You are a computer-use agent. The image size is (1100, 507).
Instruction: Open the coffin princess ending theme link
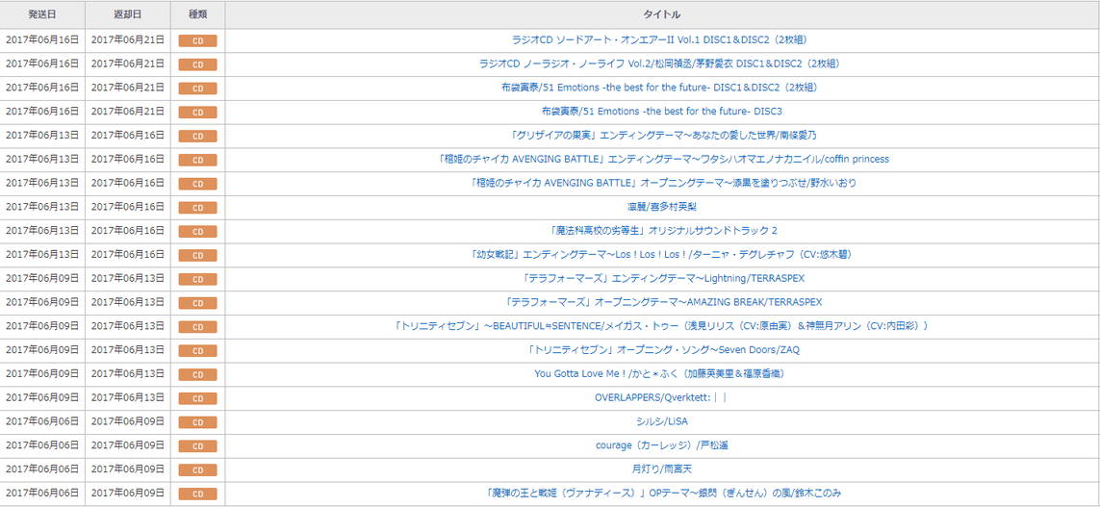pyautogui.click(x=662, y=159)
